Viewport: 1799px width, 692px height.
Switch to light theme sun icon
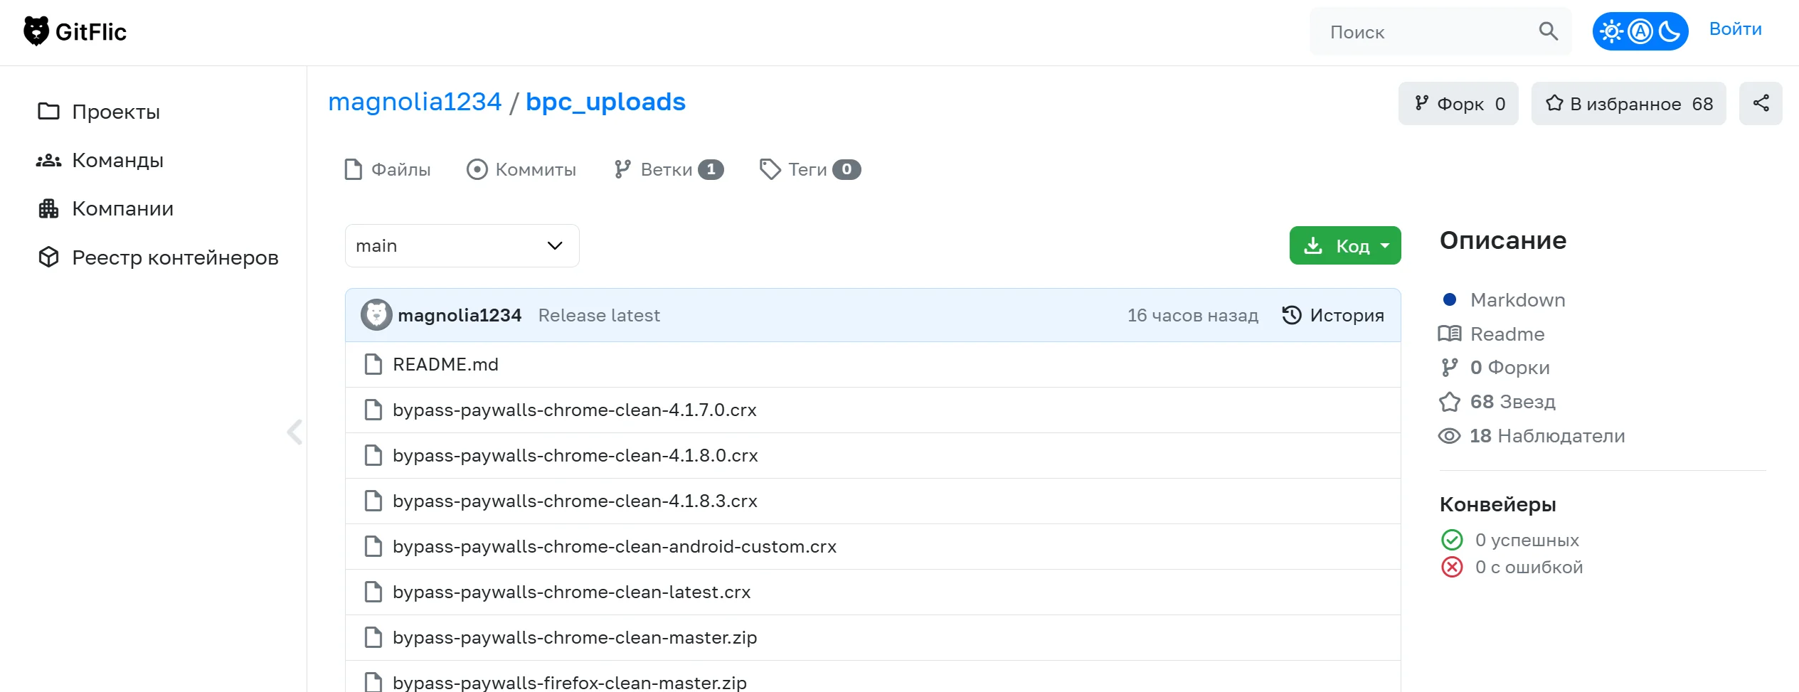(x=1611, y=31)
